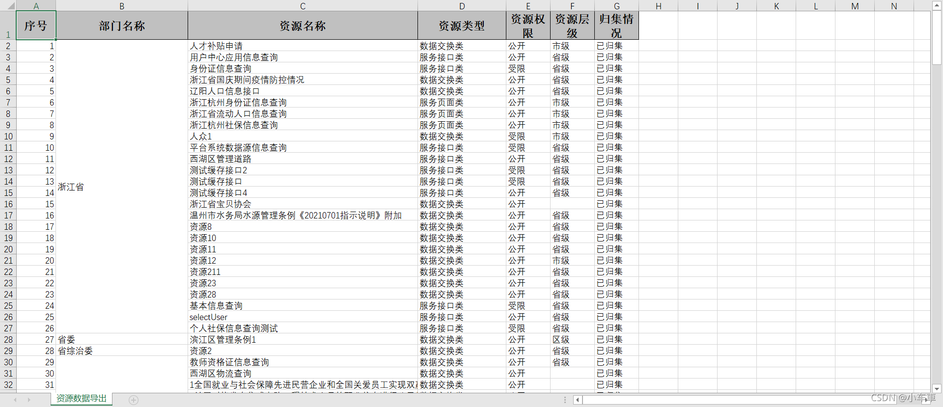Select cell 温州市水务局水源管理条例

pos(303,215)
